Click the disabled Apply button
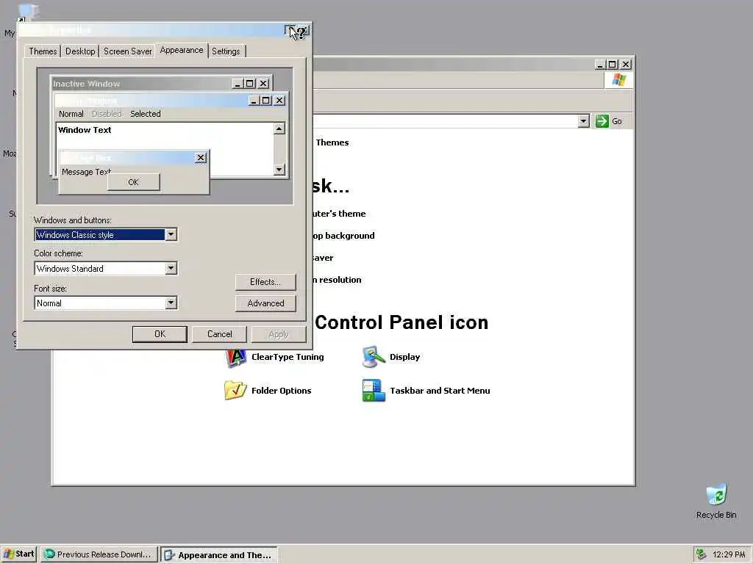Image resolution: width=753 pixels, height=564 pixels. [279, 334]
